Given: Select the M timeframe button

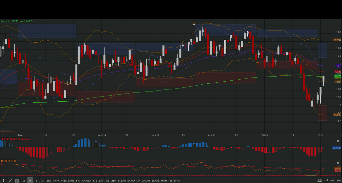Looking at the screenshot, I should tap(42, 181).
